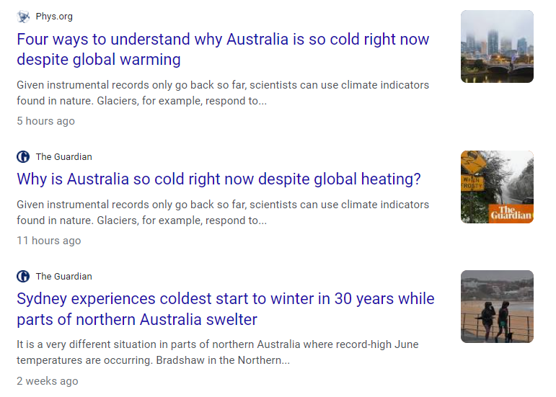556x397 pixels.
Task: Click The Guardian source name above 'Why is Australia'
Action: point(64,156)
